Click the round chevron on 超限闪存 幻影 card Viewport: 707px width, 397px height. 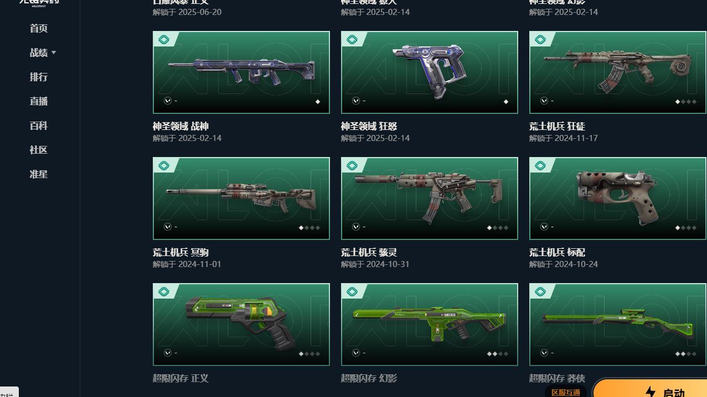click(356, 353)
